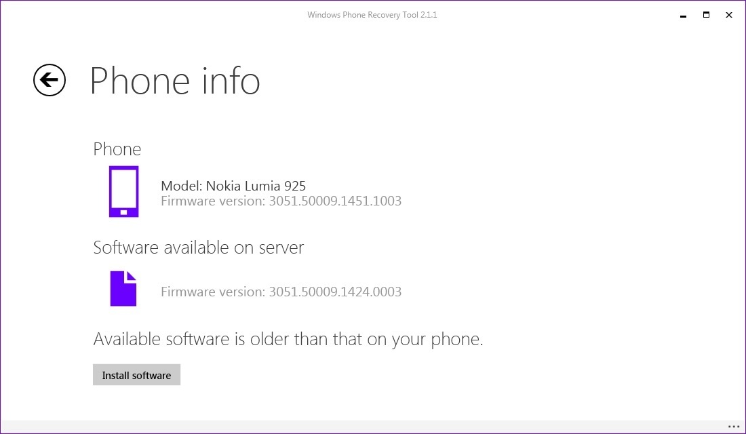The width and height of the screenshot is (746, 434).
Task: Click the purple firmware file icon
Action: click(123, 289)
